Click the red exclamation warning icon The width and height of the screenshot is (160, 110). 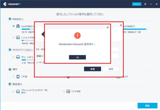click(x=77, y=35)
